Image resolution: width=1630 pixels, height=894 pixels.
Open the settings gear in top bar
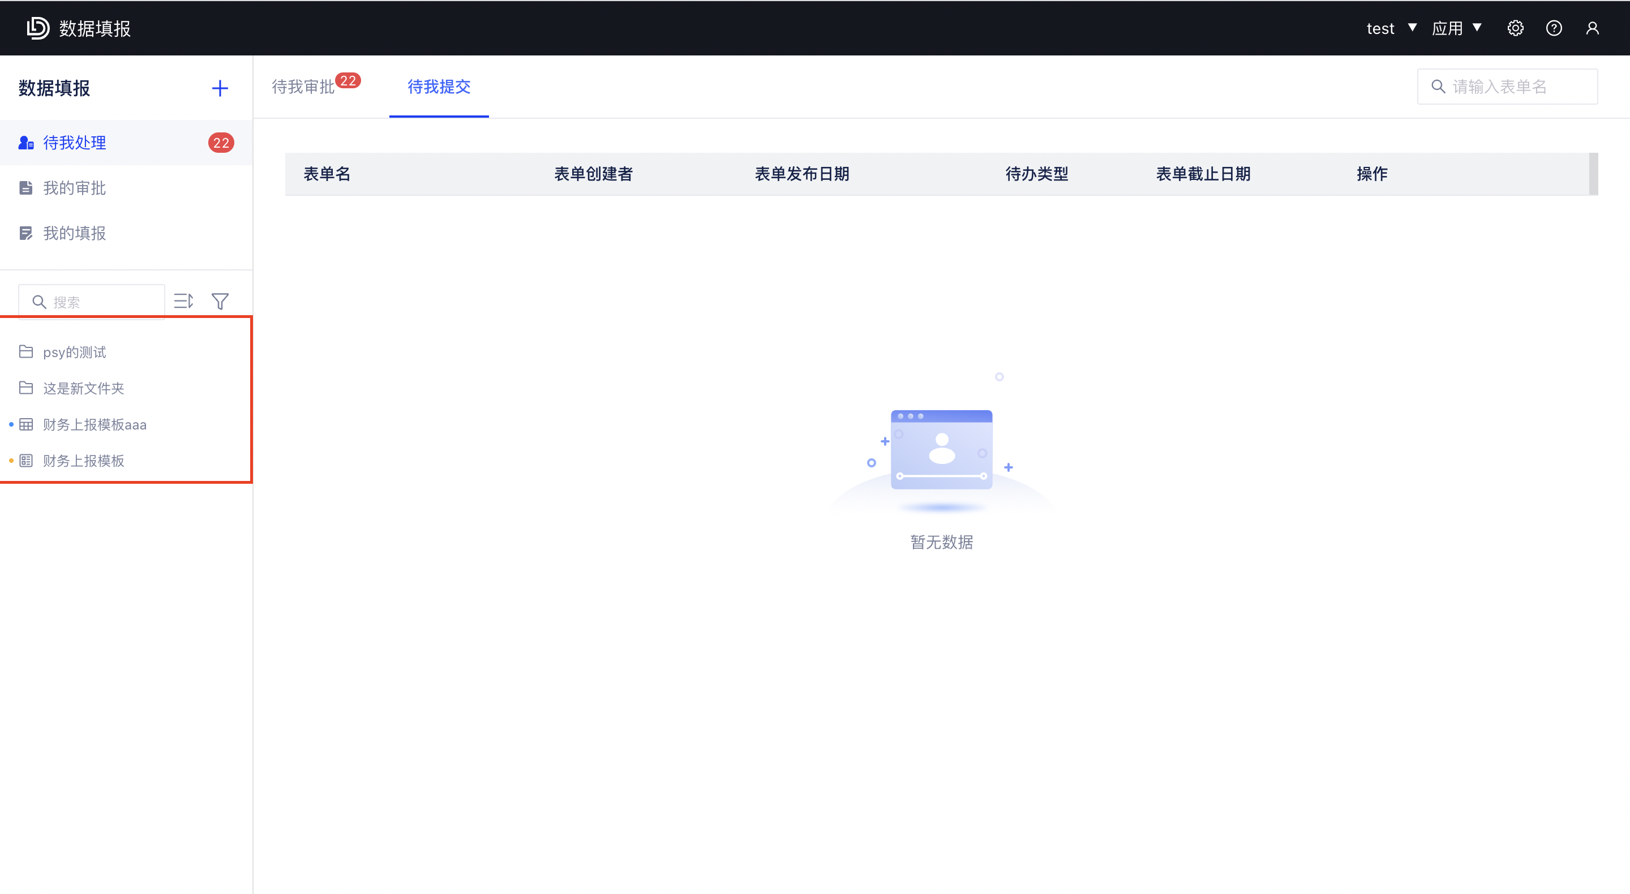pyautogui.click(x=1516, y=27)
